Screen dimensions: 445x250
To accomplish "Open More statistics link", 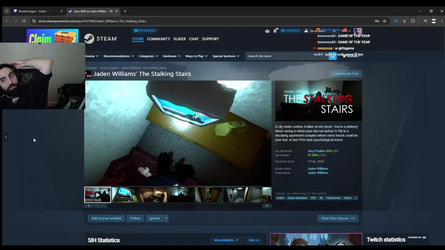I will (226, 240).
